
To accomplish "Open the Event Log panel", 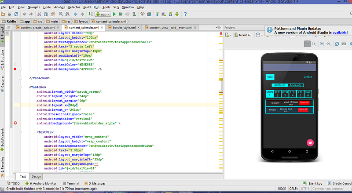I will (312, 183).
